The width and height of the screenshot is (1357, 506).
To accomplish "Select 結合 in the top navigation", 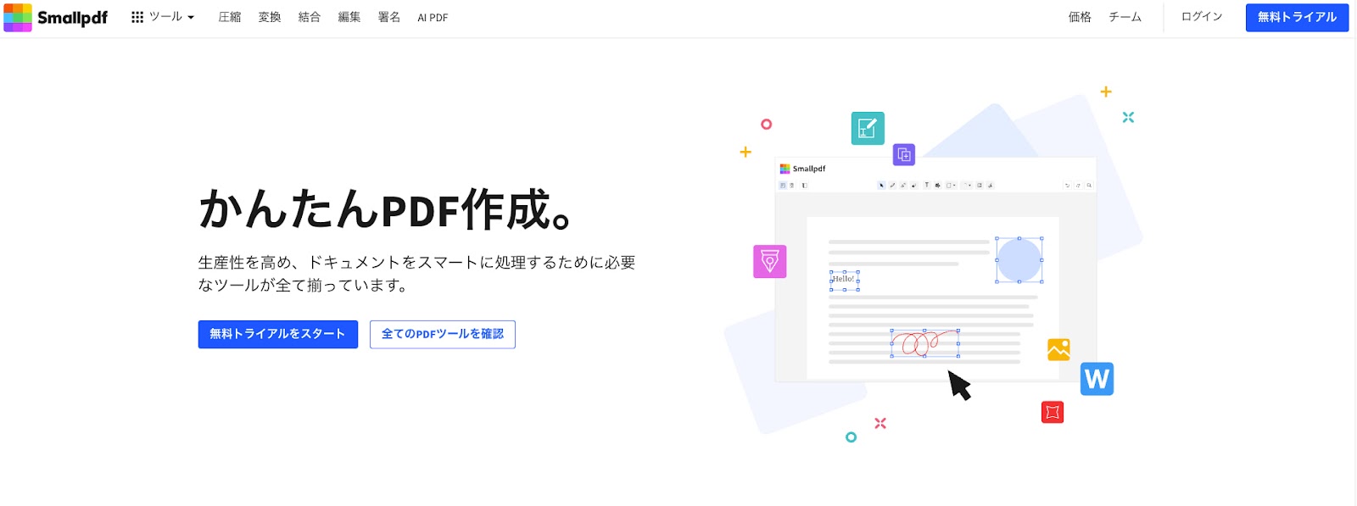I will pos(310,17).
